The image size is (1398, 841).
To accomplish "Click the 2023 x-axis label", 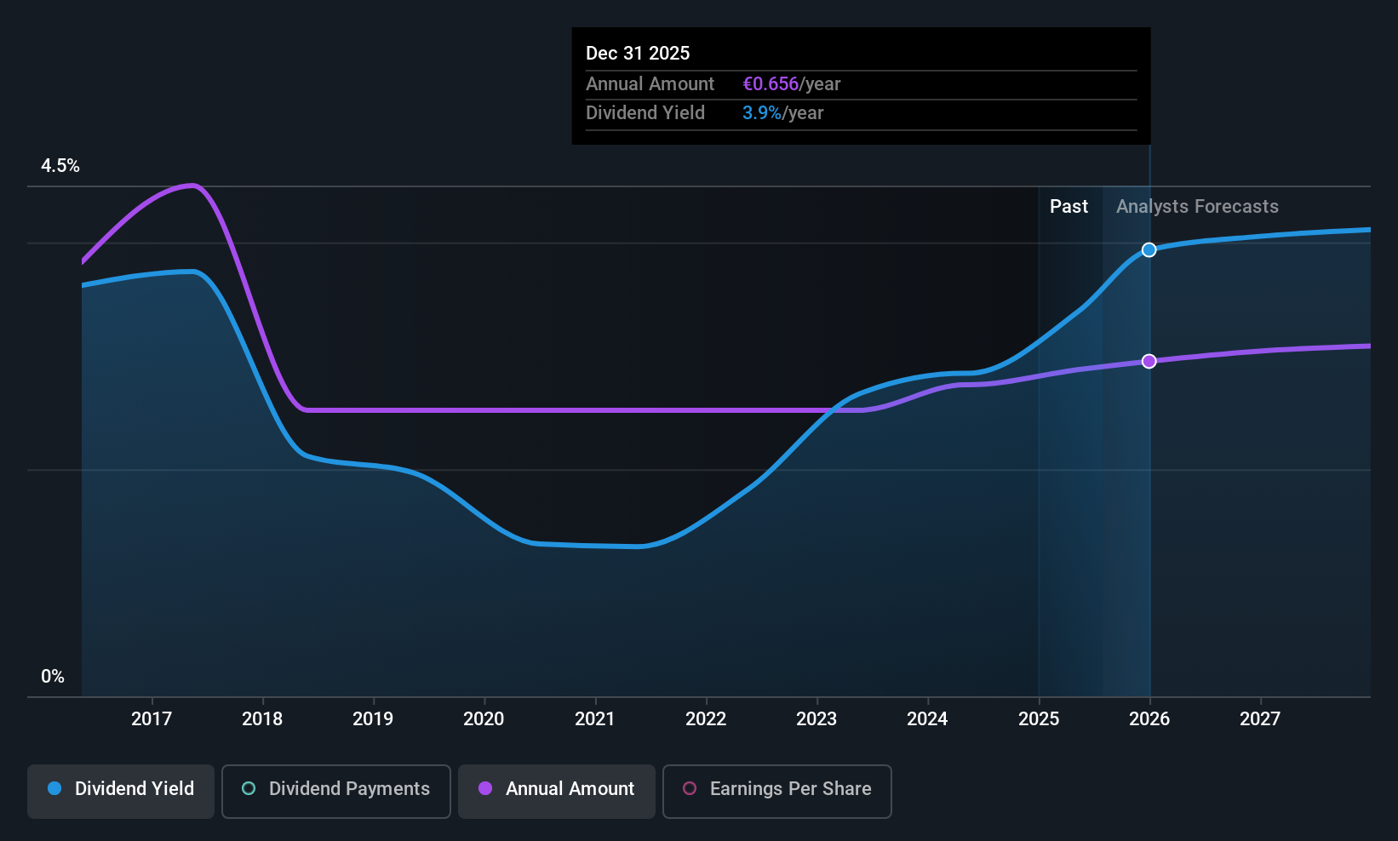I will (x=816, y=718).
